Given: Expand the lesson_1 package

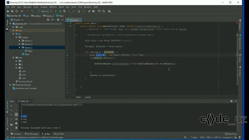Looking at the screenshot, I should [19, 41].
